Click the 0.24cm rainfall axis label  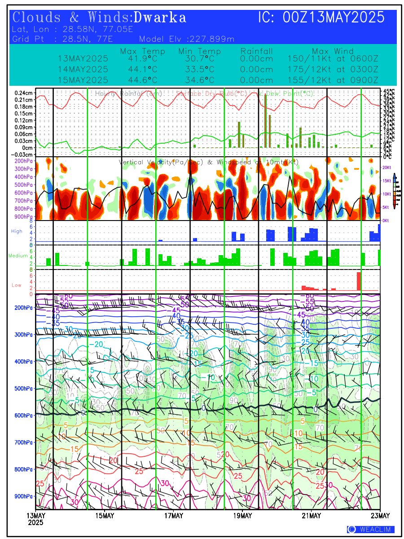click(x=23, y=93)
